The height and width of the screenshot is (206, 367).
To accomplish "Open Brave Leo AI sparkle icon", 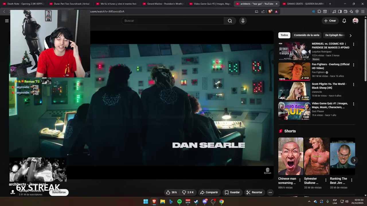I will coord(351,11).
